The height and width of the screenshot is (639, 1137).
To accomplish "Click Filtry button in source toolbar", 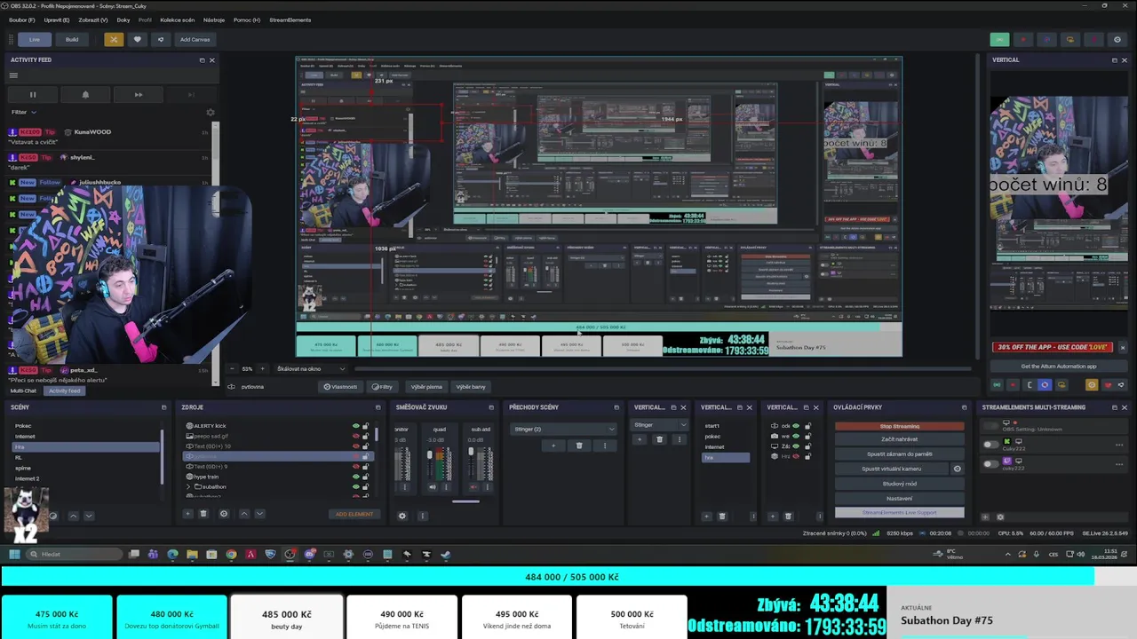I will [383, 387].
